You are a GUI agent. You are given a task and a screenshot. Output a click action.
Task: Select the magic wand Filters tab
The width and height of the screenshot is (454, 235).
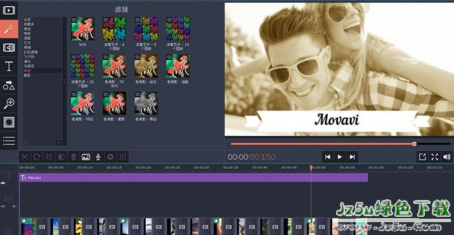pyautogui.click(x=8, y=29)
